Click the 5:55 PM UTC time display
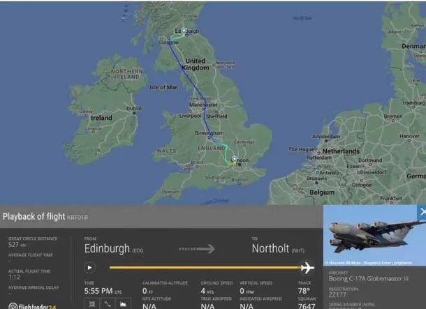The image size is (426, 309). point(103,291)
